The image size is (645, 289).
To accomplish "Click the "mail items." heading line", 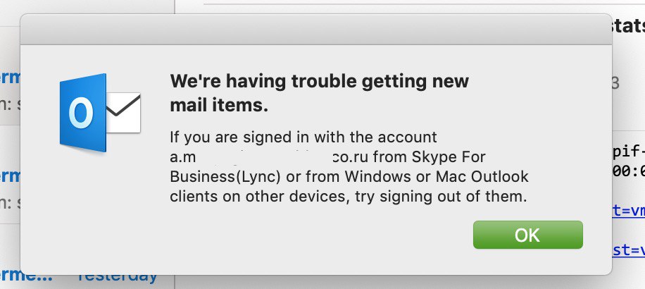I will tap(219, 106).
